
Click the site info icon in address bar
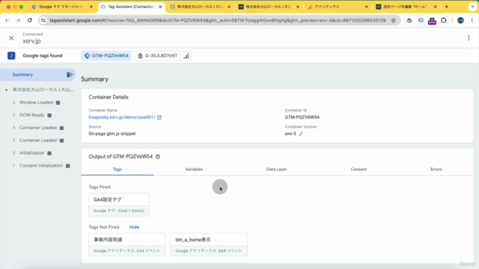click(43, 20)
